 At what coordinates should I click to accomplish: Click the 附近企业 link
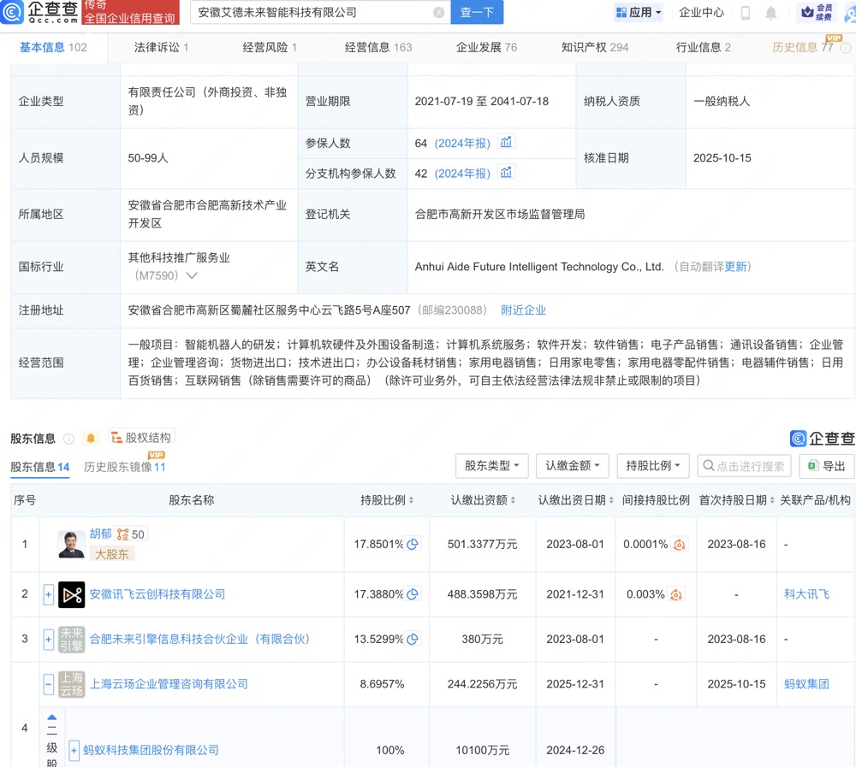pyautogui.click(x=523, y=310)
